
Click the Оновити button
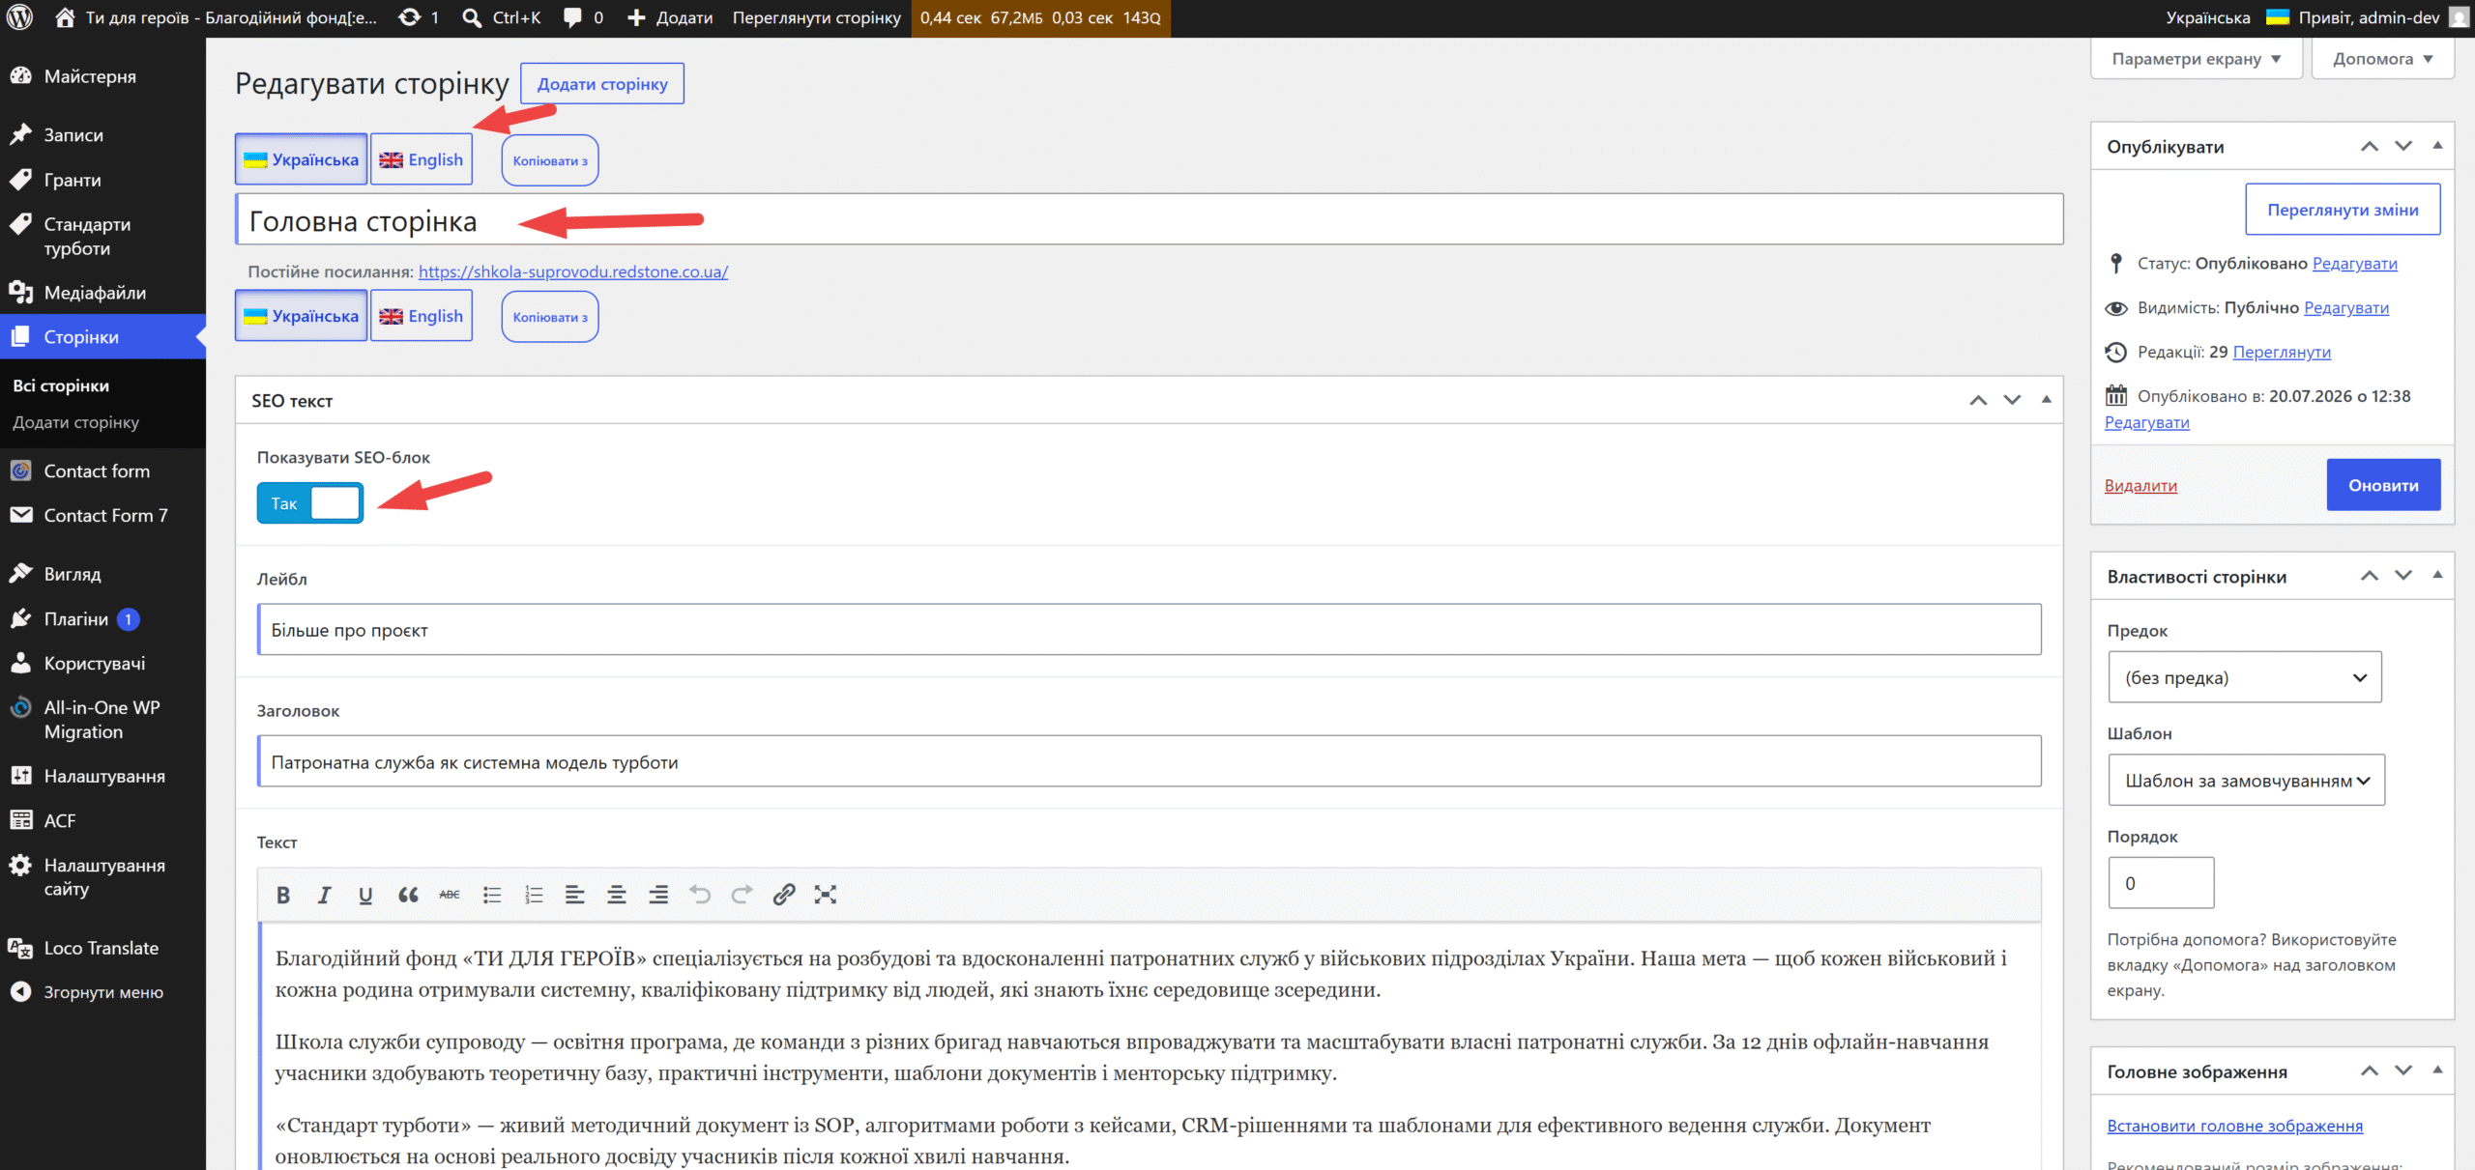point(2383,485)
